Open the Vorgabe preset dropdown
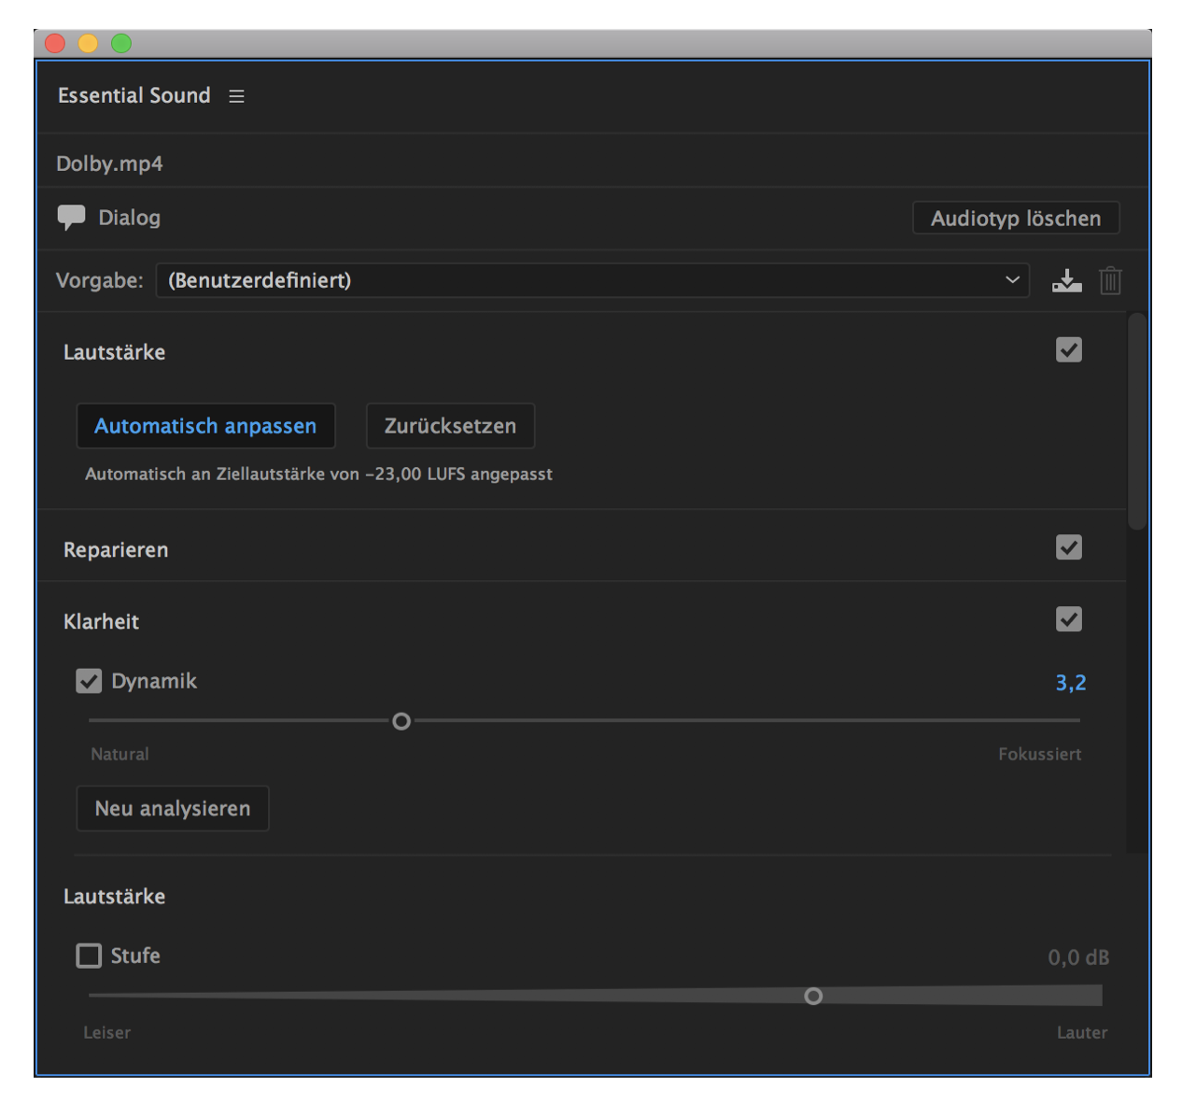 coord(592,280)
